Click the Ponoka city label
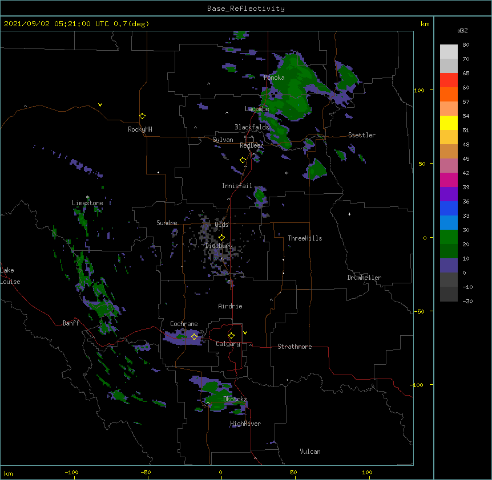Viewport: 492px width, 480px height. (274, 78)
